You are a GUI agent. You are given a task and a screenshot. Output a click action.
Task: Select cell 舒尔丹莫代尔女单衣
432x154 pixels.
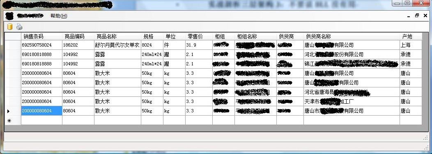(117, 45)
